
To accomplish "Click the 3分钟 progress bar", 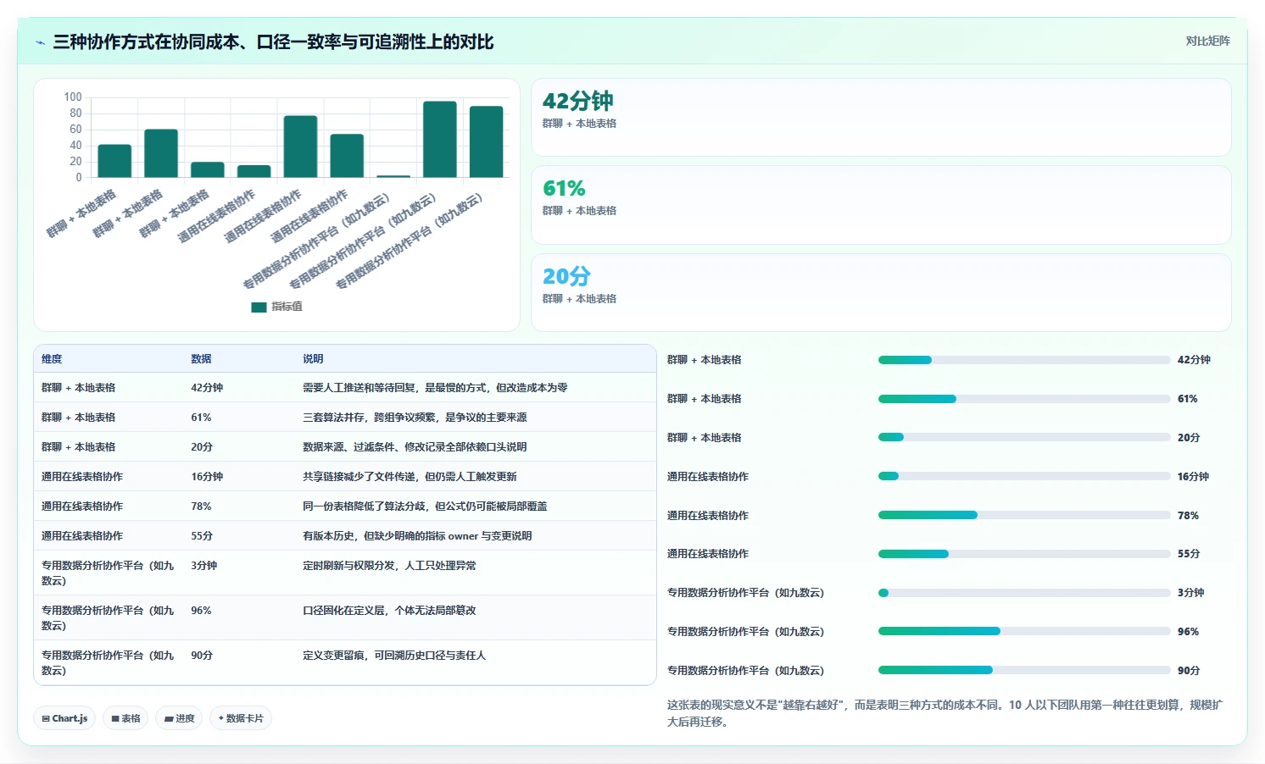I will coord(1024,593).
